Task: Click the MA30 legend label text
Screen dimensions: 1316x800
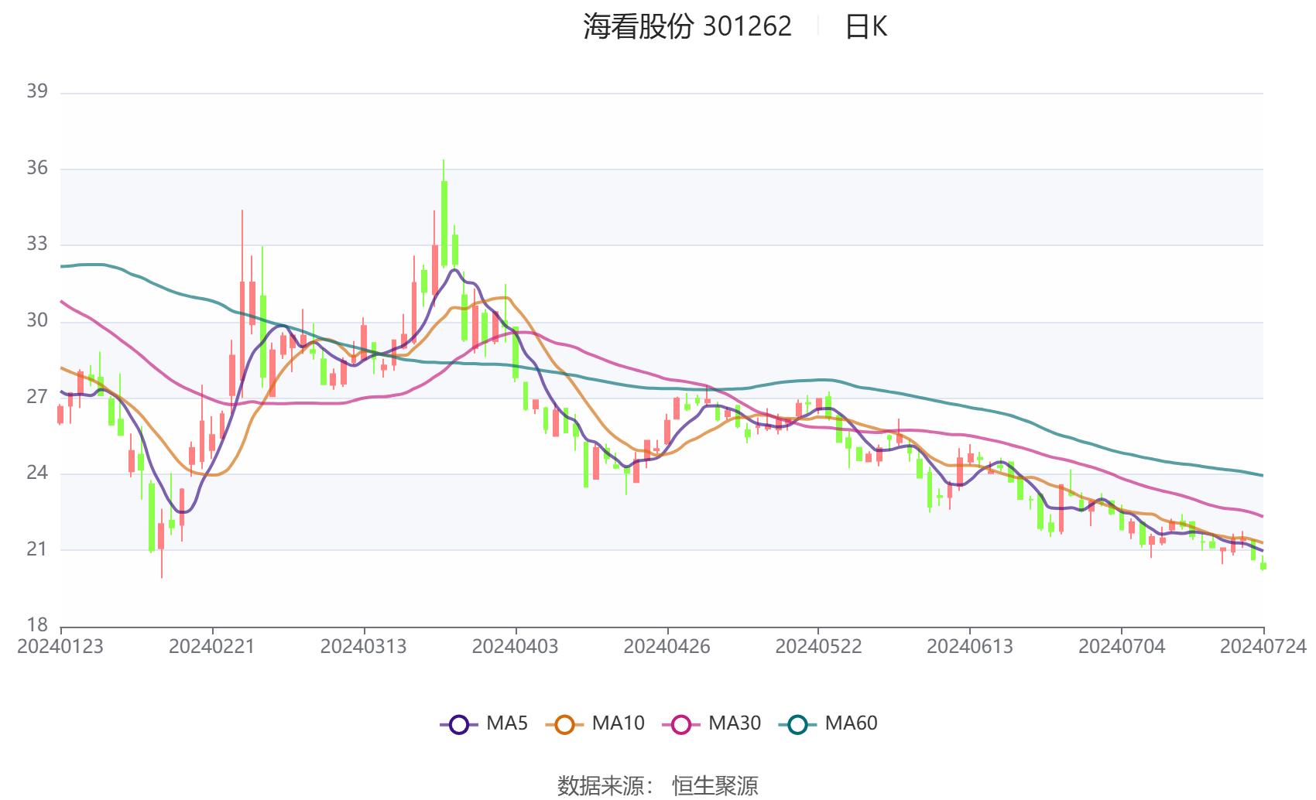Action: 735,723
